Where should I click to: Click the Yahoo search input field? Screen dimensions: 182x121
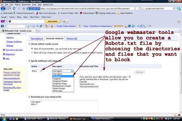pos(26,21)
